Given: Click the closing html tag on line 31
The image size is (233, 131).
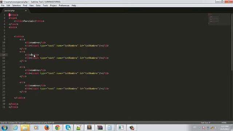Looking at the screenshot, I should (x=13, y=107).
